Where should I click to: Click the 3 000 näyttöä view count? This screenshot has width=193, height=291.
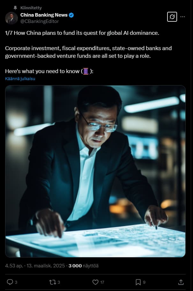tap(84, 266)
